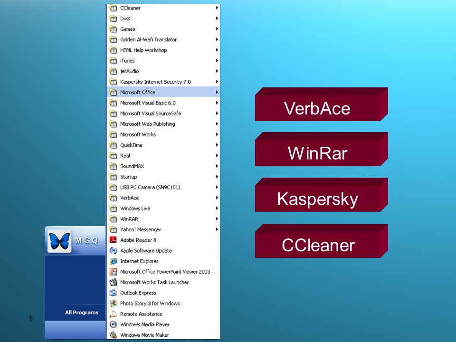Expand the USB PC Camera submenu arrow

(217, 187)
